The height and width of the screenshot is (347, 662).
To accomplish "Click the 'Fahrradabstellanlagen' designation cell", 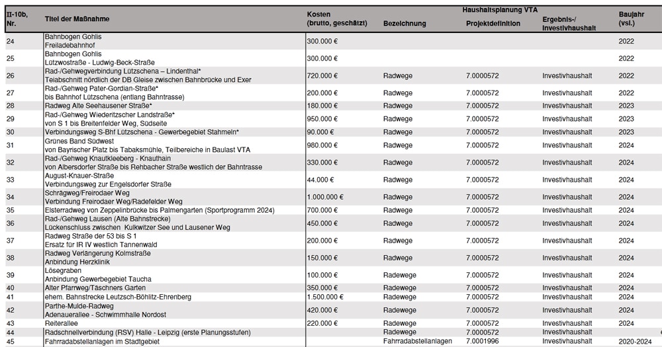I will click(x=417, y=341).
